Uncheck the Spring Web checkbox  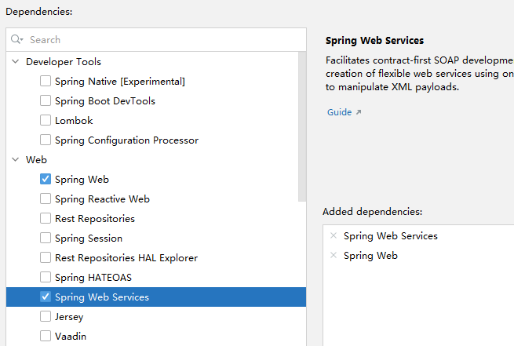[x=46, y=179]
